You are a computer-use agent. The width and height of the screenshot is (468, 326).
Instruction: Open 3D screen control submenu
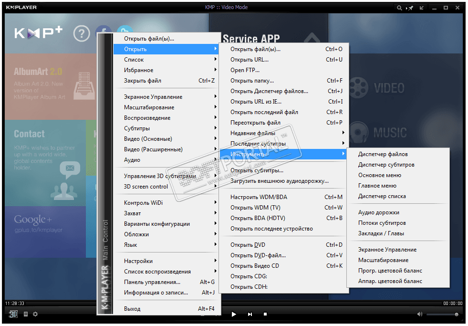coord(166,187)
